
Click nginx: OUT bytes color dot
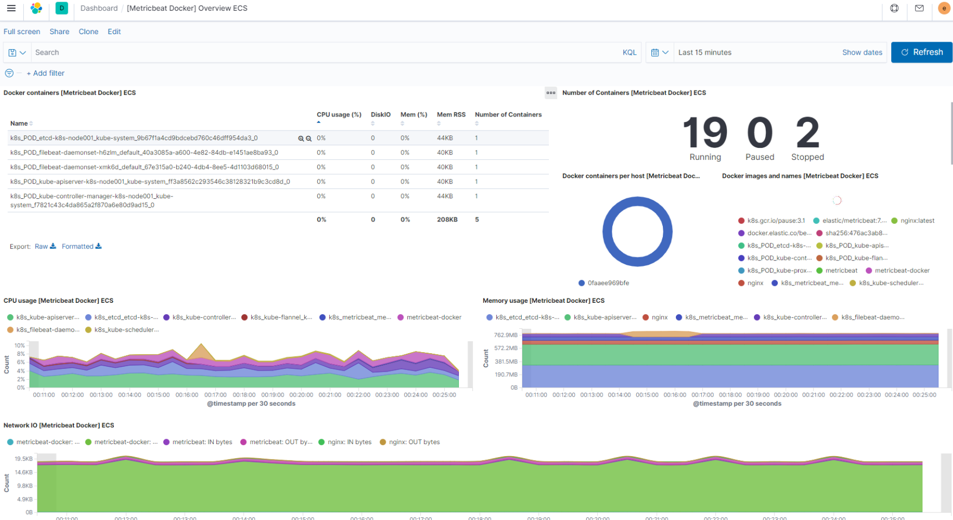[382, 442]
